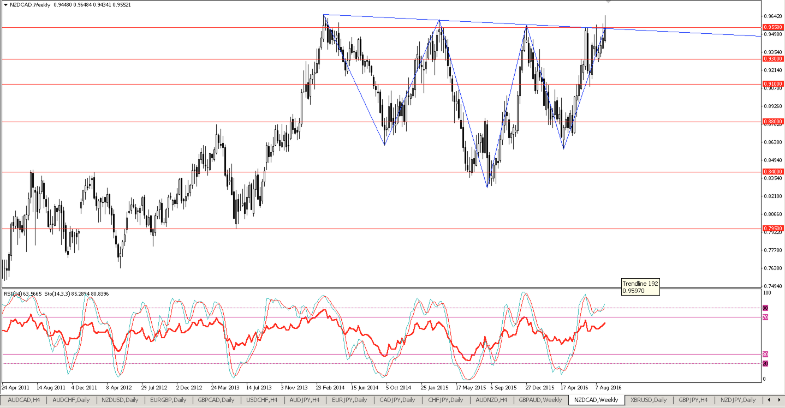The image size is (785, 408).
Task: Select the 0.8800 horizontal line price label
Action: (773, 121)
